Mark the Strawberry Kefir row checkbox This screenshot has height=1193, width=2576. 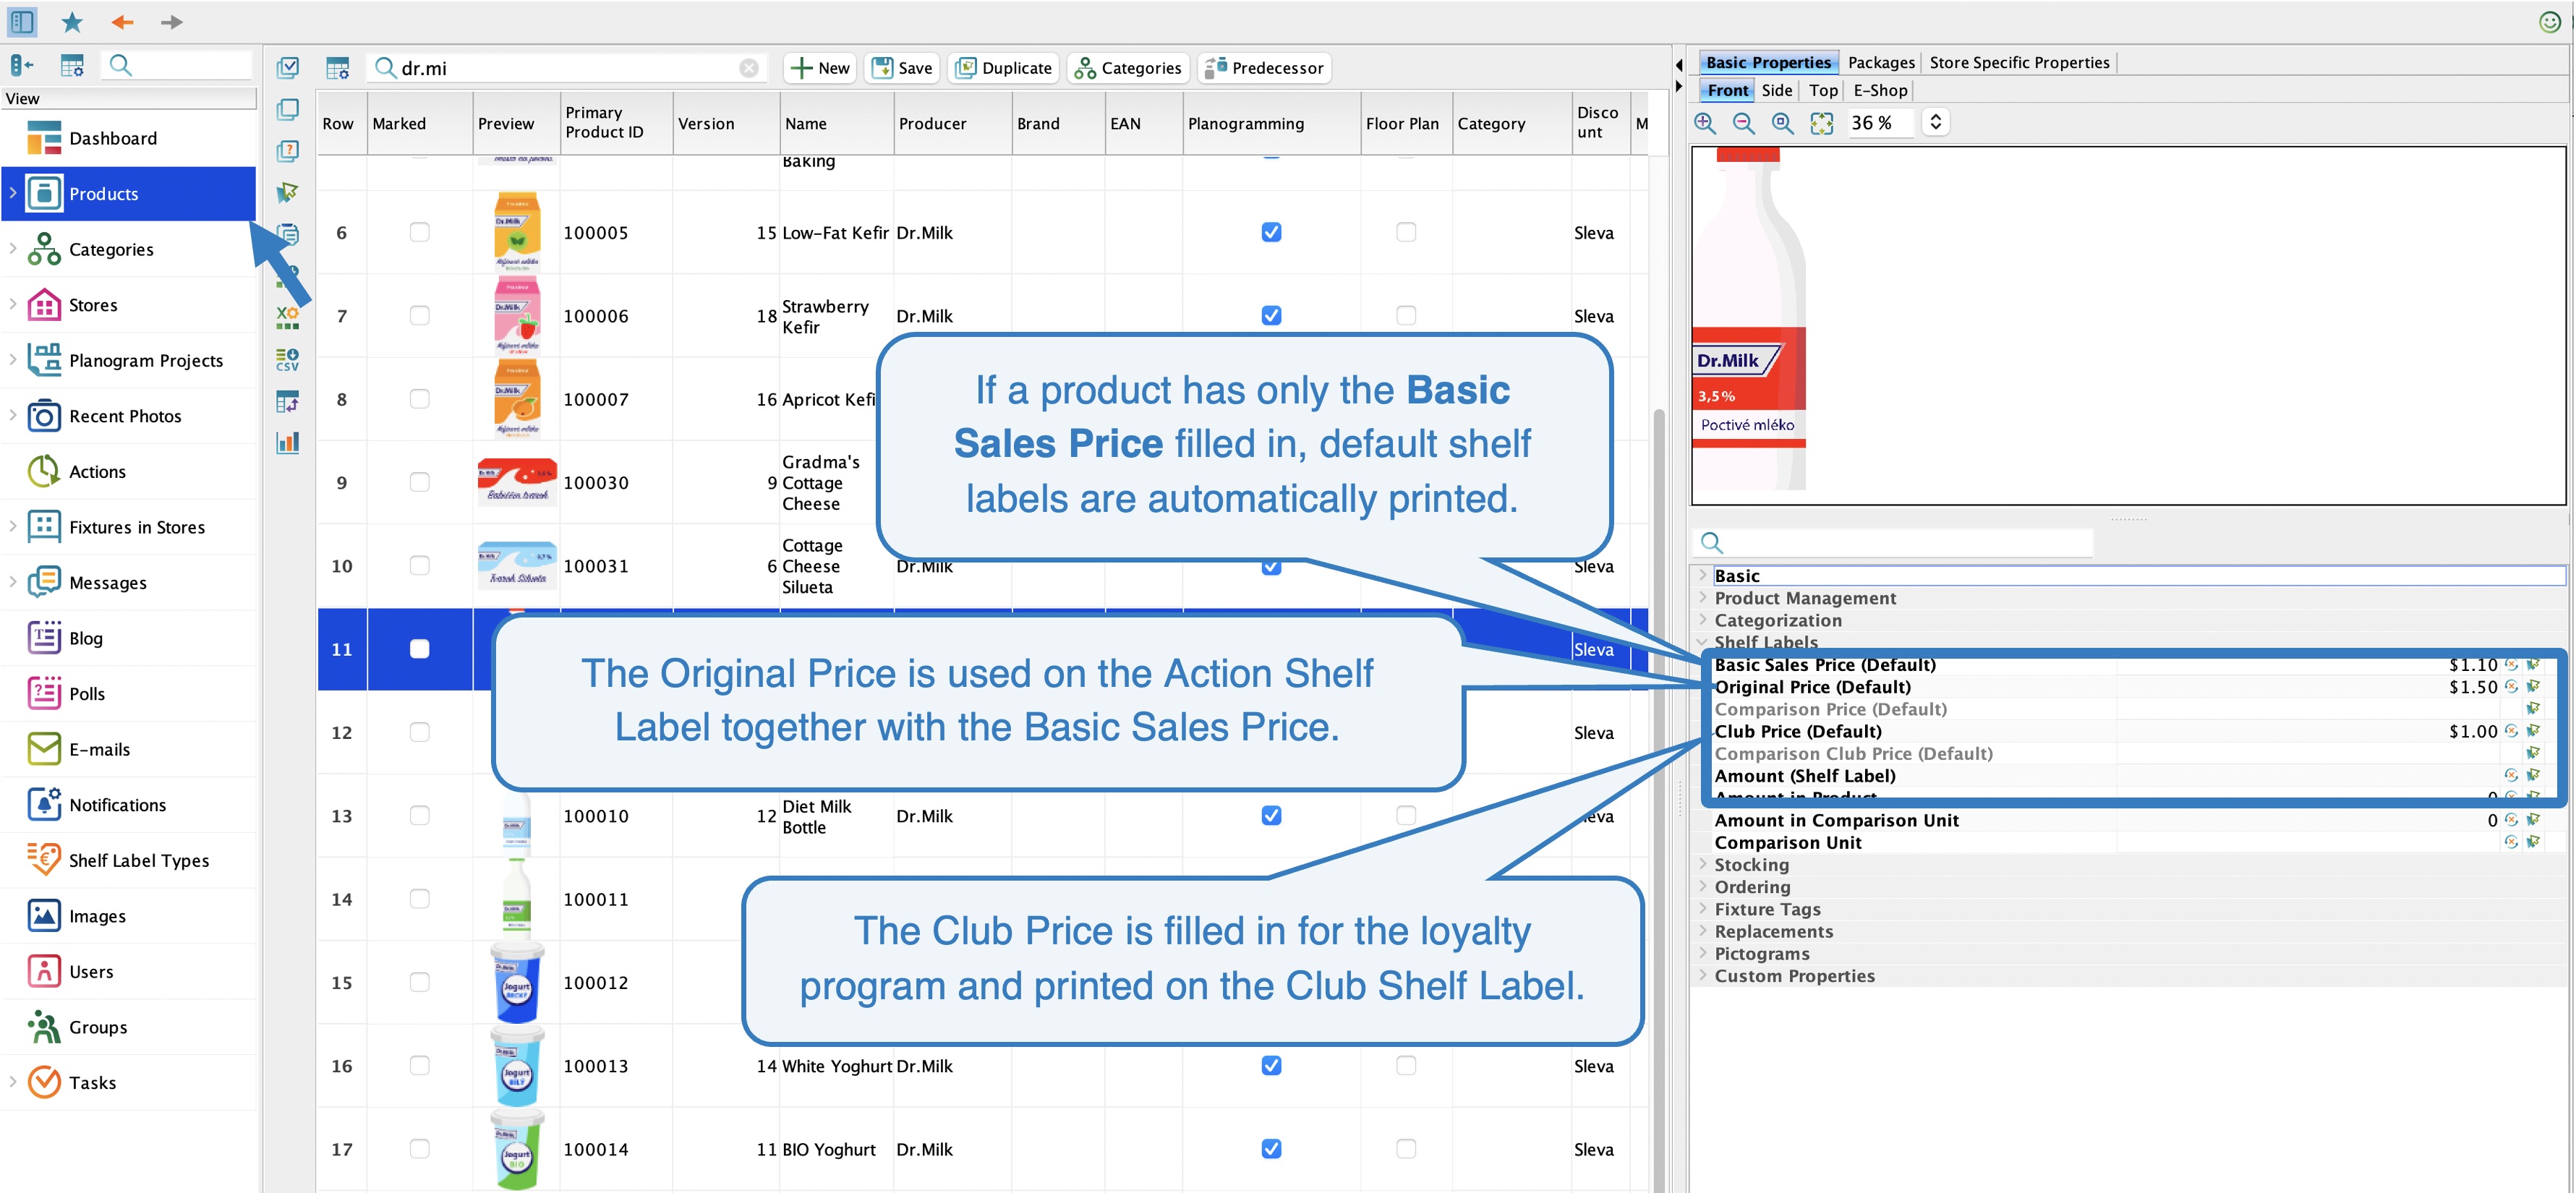point(420,315)
